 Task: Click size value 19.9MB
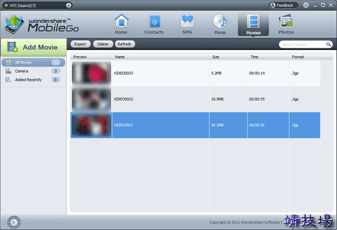pyautogui.click(x=218, y=99)
